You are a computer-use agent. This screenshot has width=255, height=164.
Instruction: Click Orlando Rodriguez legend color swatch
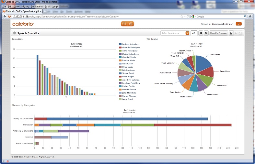click(x=120, y=48)
